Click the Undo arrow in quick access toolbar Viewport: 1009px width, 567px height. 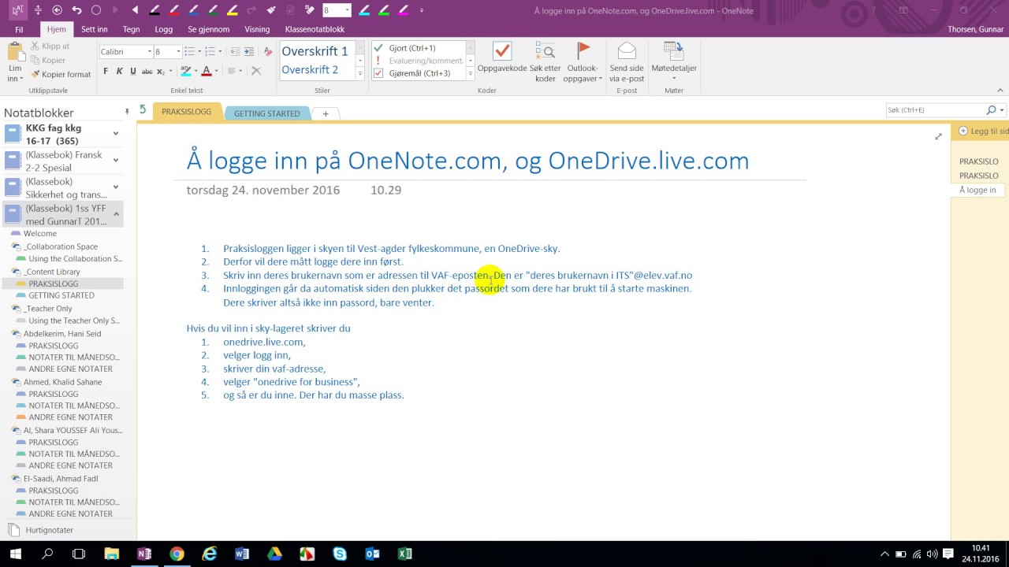click(x=76, y=10)
